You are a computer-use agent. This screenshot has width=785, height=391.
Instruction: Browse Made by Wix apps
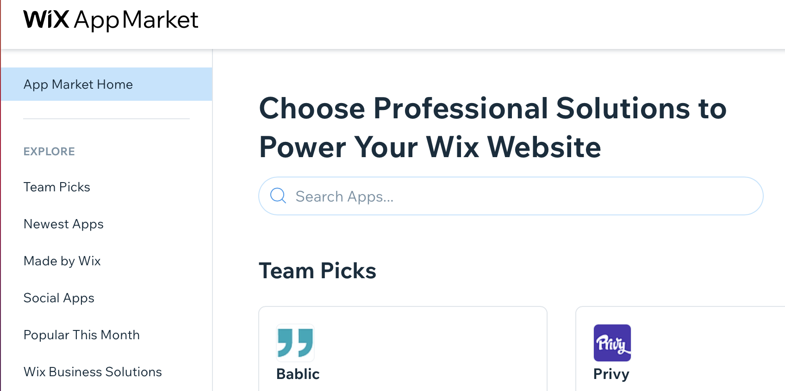62,261
